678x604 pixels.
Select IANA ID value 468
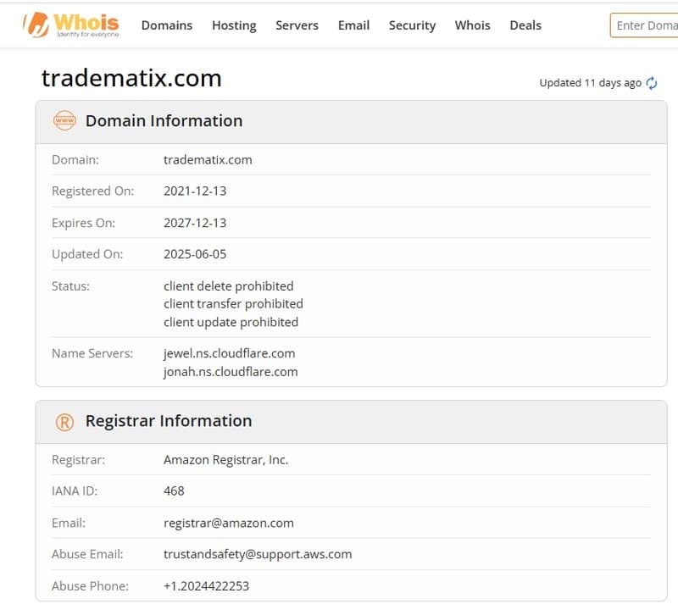pyautogui.click(x=174, y=491)
